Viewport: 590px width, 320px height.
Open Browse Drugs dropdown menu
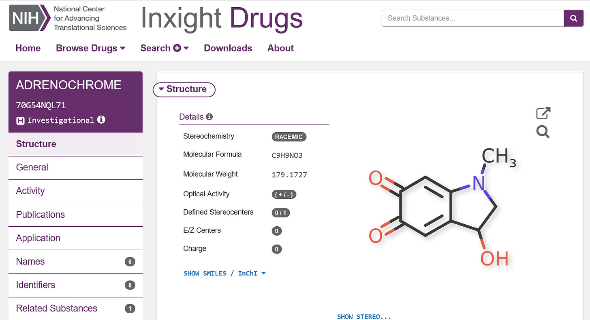coord(91,48)
